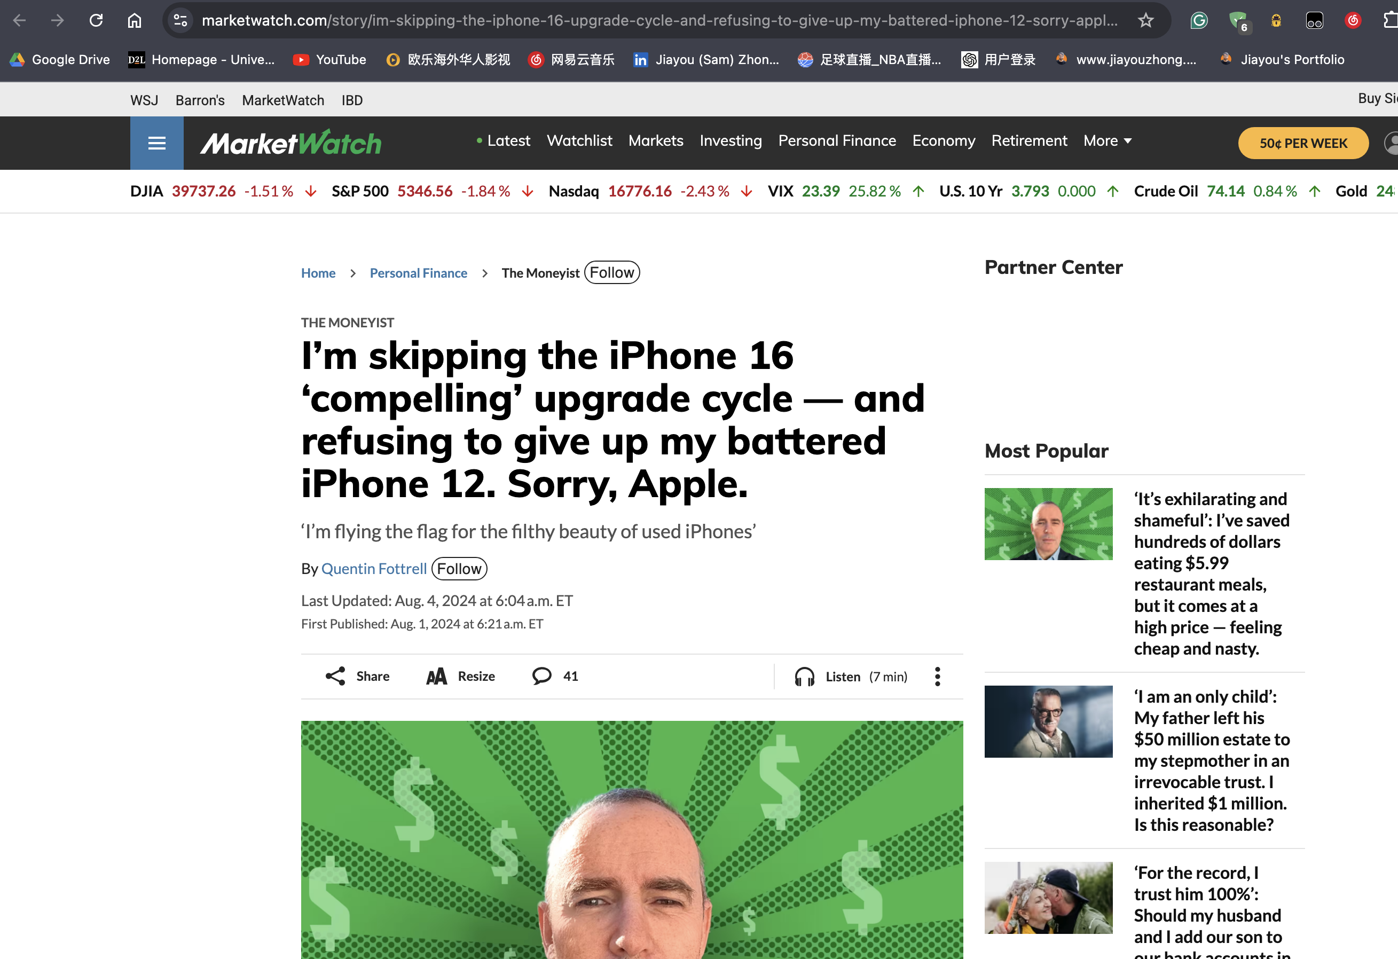The image size is (1398, 959).
Task: Open the MarketWatch hamburger menu
Action: [156, 143]
